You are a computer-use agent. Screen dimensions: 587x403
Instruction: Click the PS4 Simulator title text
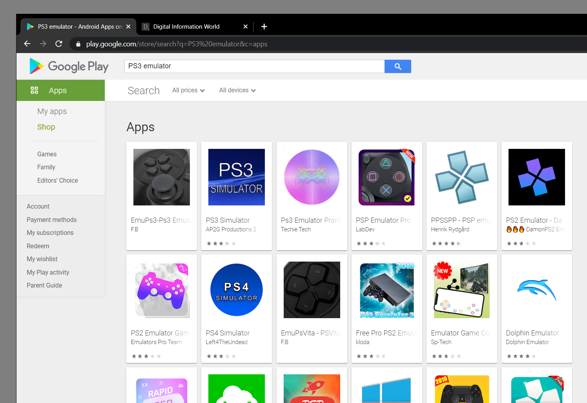228,333
